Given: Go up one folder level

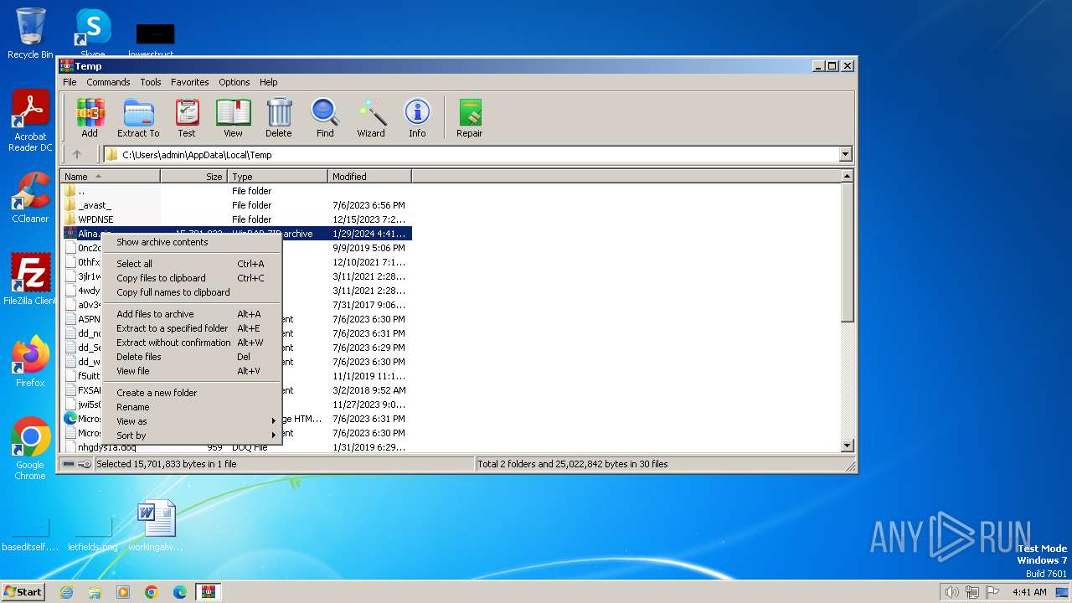Looking at the screenshot, I should pos(77,154).
